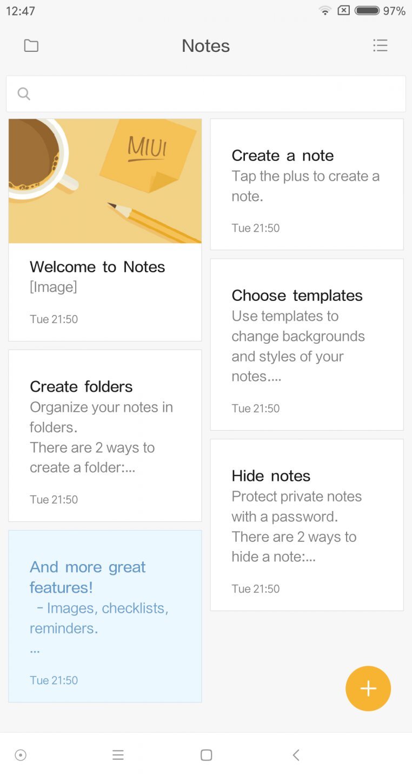Switch to list view layout icon
The image size is (412, 778).
pos(380,46)
